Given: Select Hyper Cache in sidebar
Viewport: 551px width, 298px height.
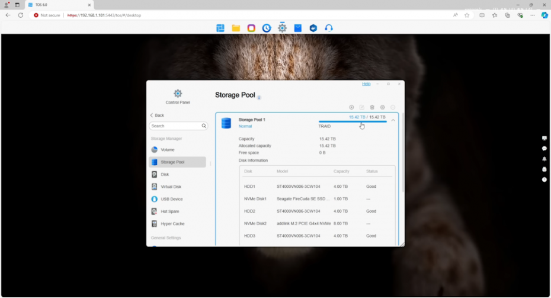Looking at the screenshot, I should click(x=178, y=223).
